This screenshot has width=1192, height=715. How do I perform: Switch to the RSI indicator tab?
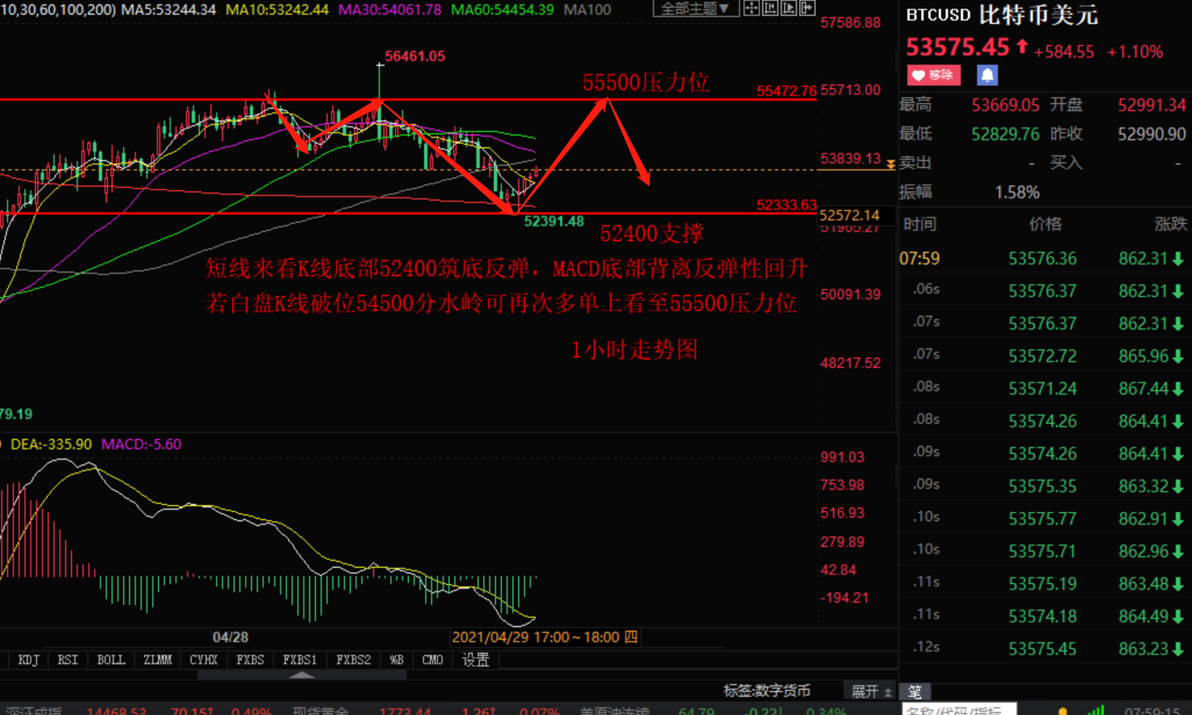click(67, 660)
